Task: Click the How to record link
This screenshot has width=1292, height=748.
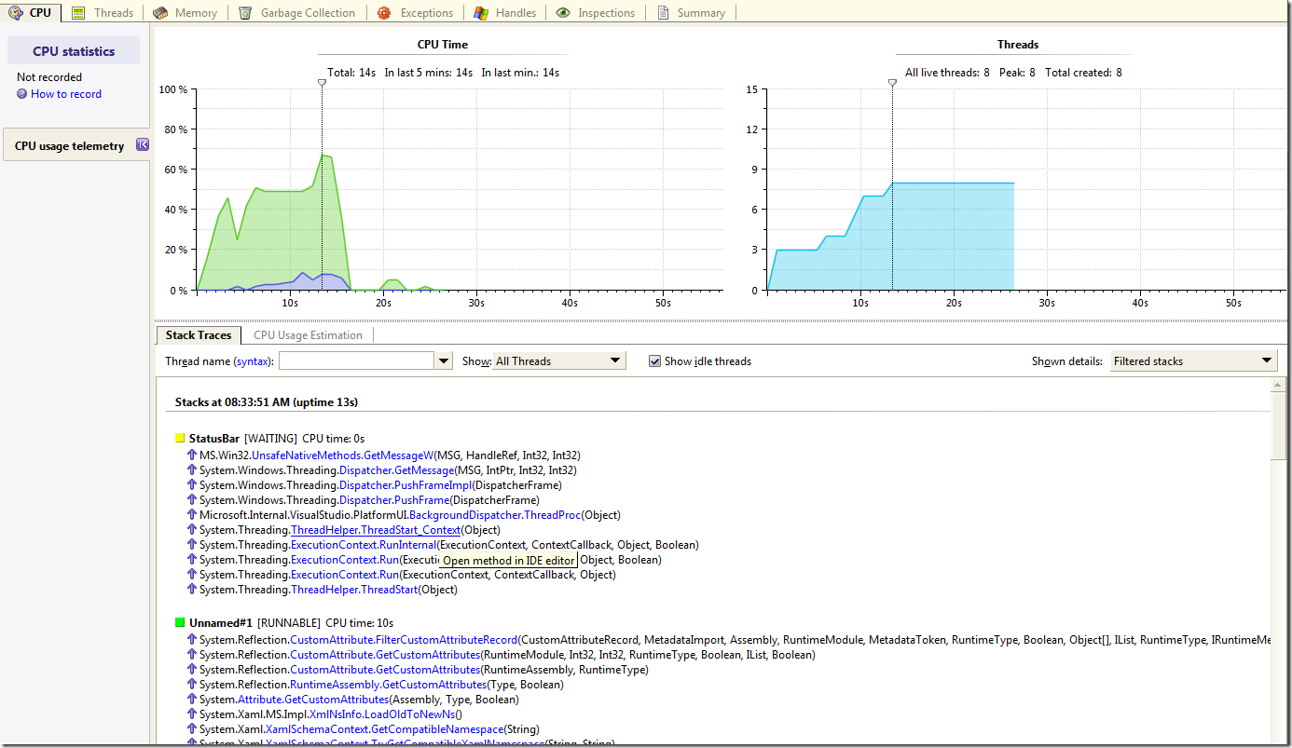Action: click(x=66, y=94)
